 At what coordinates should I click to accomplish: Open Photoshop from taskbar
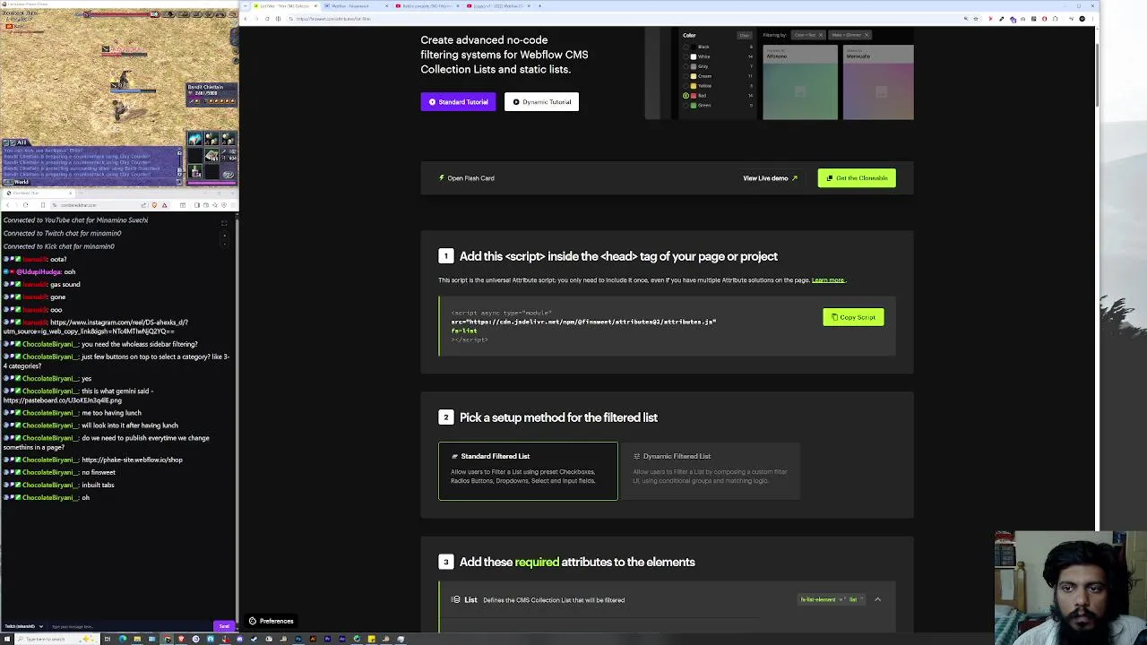tap(298, 639)
